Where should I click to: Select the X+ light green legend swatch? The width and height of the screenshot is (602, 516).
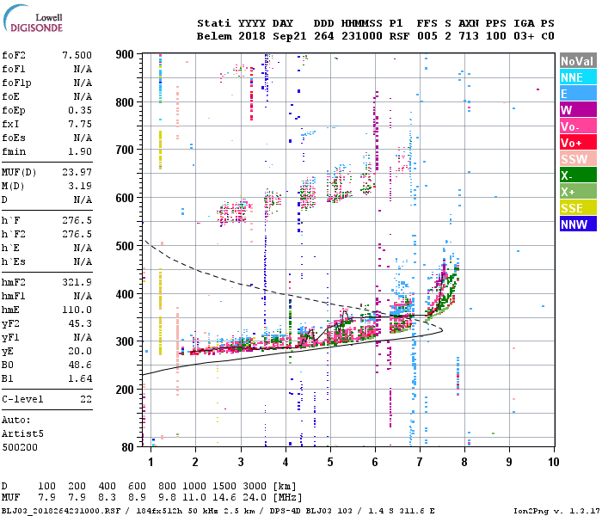[578, 192]
